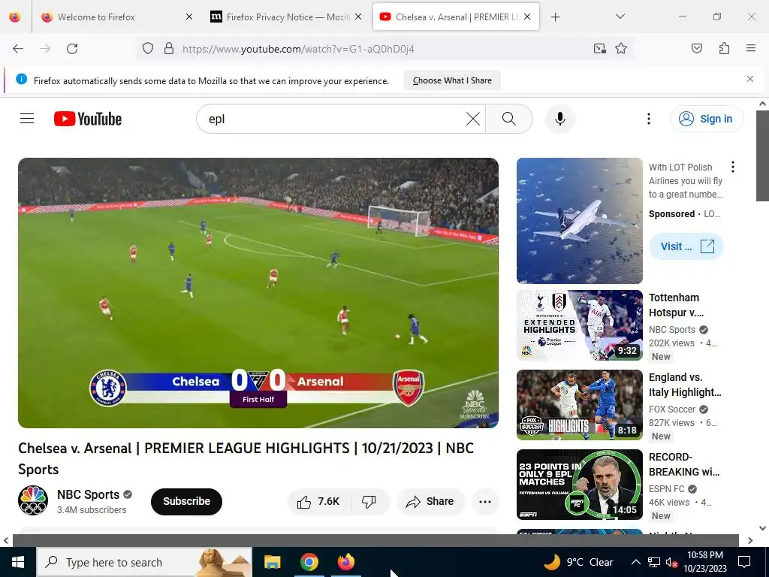Click the padlock site info icon
The image size is (769, 577).
[x=169, y=49]
